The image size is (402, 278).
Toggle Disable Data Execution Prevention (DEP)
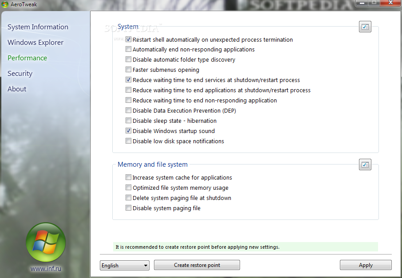(x=128, y=110)
